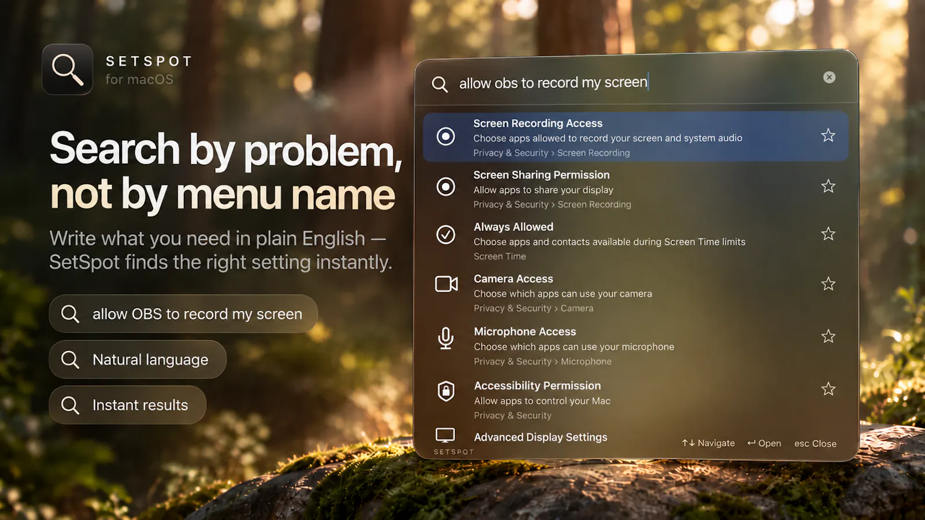Screen dimensions: 925x520
Task: Click the magnifier in the Instant results pill
Action: click(x=70, y=405)
